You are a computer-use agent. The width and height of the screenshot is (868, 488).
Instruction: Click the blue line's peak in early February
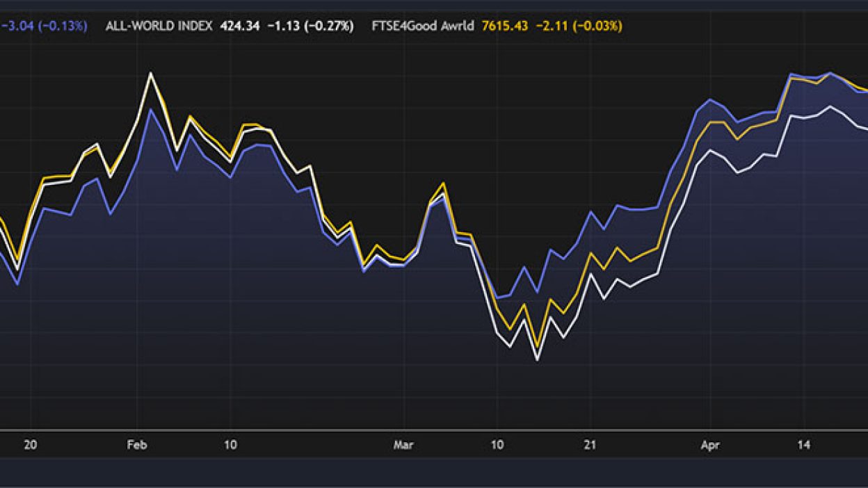tap(150, 109)
